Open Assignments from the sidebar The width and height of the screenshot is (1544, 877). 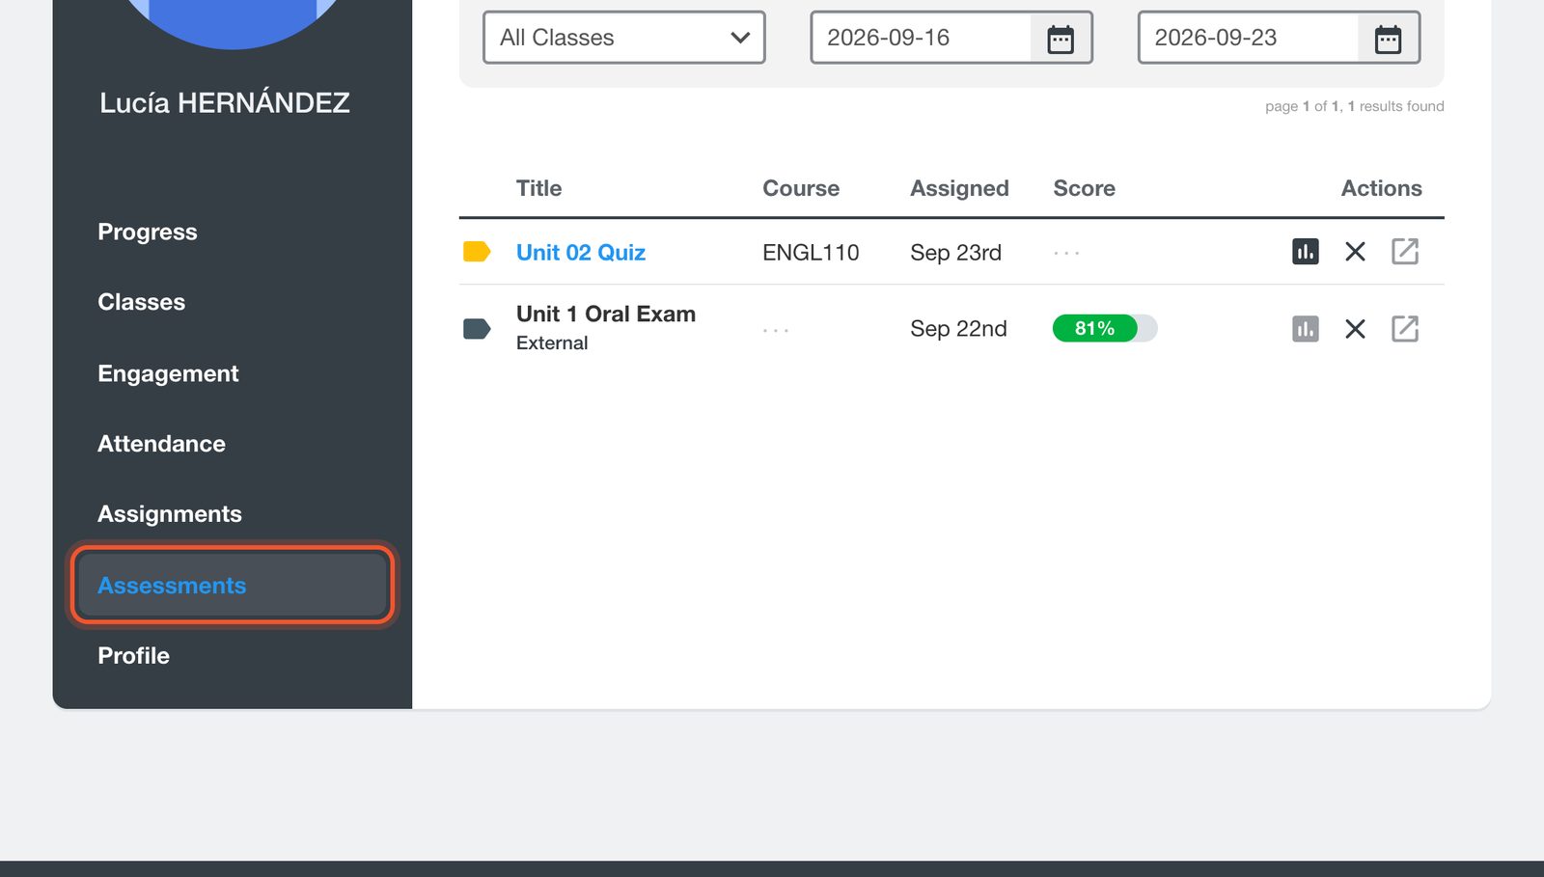tap(170, 514)
